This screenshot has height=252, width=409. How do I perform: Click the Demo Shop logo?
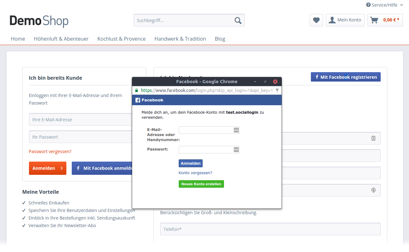39,21
